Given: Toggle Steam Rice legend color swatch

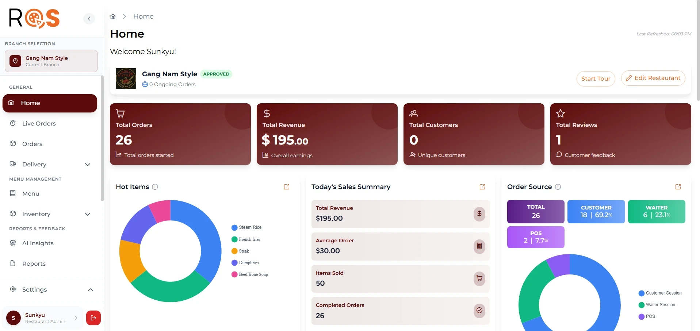Looking at the screenshot, I should 234,228.
